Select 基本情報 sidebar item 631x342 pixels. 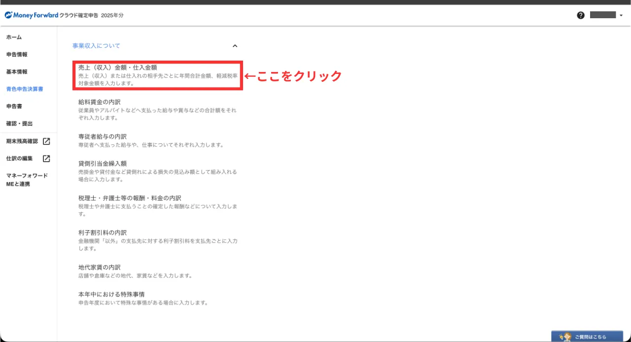point(17,72)
